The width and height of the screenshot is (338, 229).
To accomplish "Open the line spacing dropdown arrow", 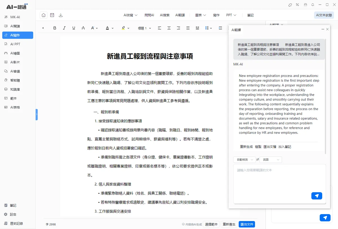I will click(x=211, y=28).
